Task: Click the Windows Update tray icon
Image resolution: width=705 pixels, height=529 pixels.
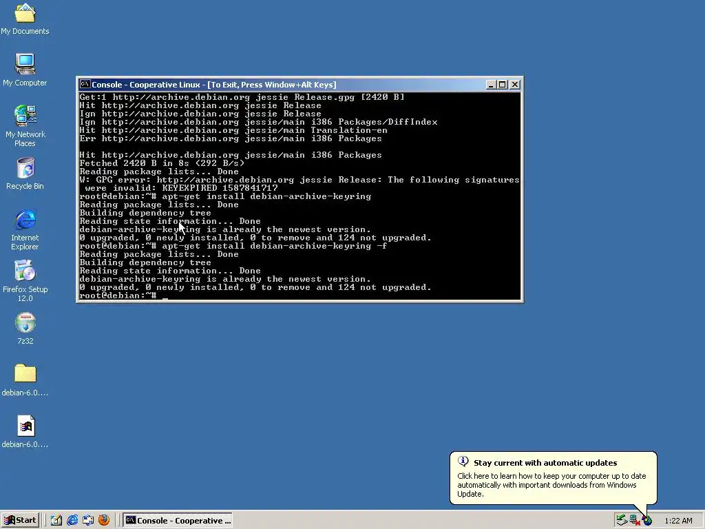Action: point(647,521)
